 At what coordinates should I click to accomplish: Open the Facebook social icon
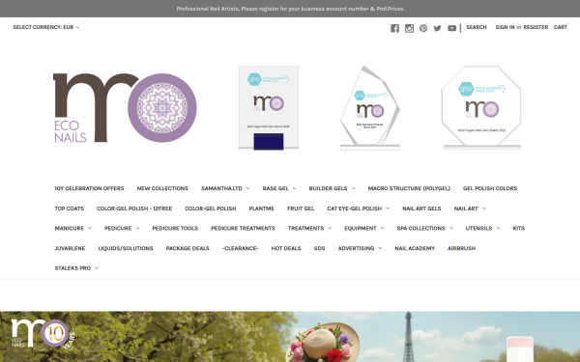click(x=394, y=28)
